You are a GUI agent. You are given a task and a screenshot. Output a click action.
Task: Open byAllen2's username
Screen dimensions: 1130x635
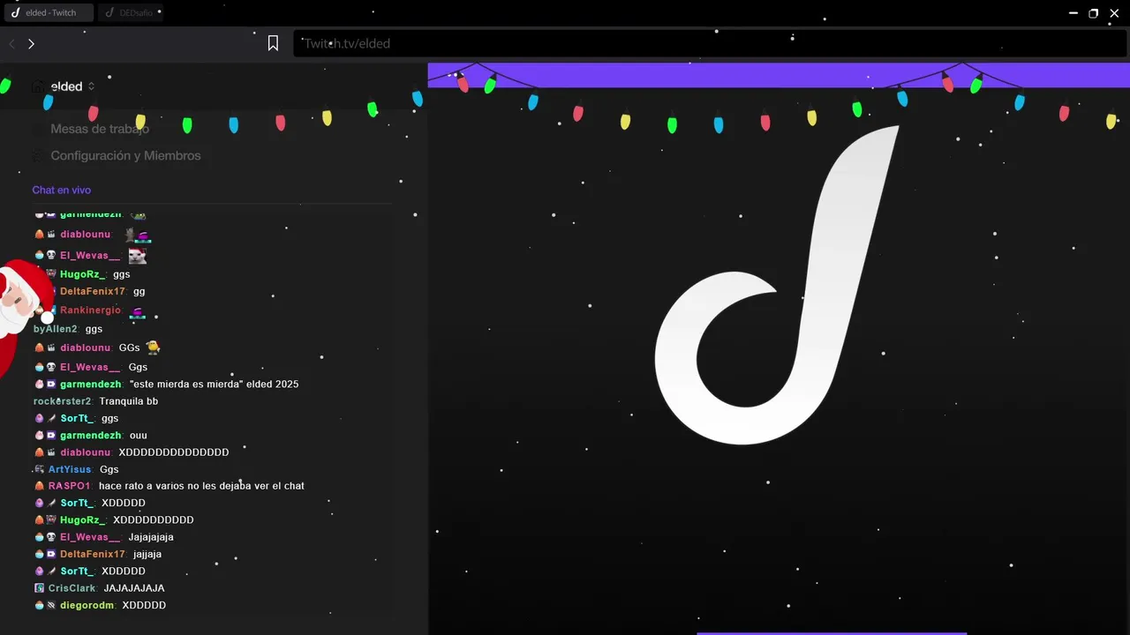click(x=55, y=329)
